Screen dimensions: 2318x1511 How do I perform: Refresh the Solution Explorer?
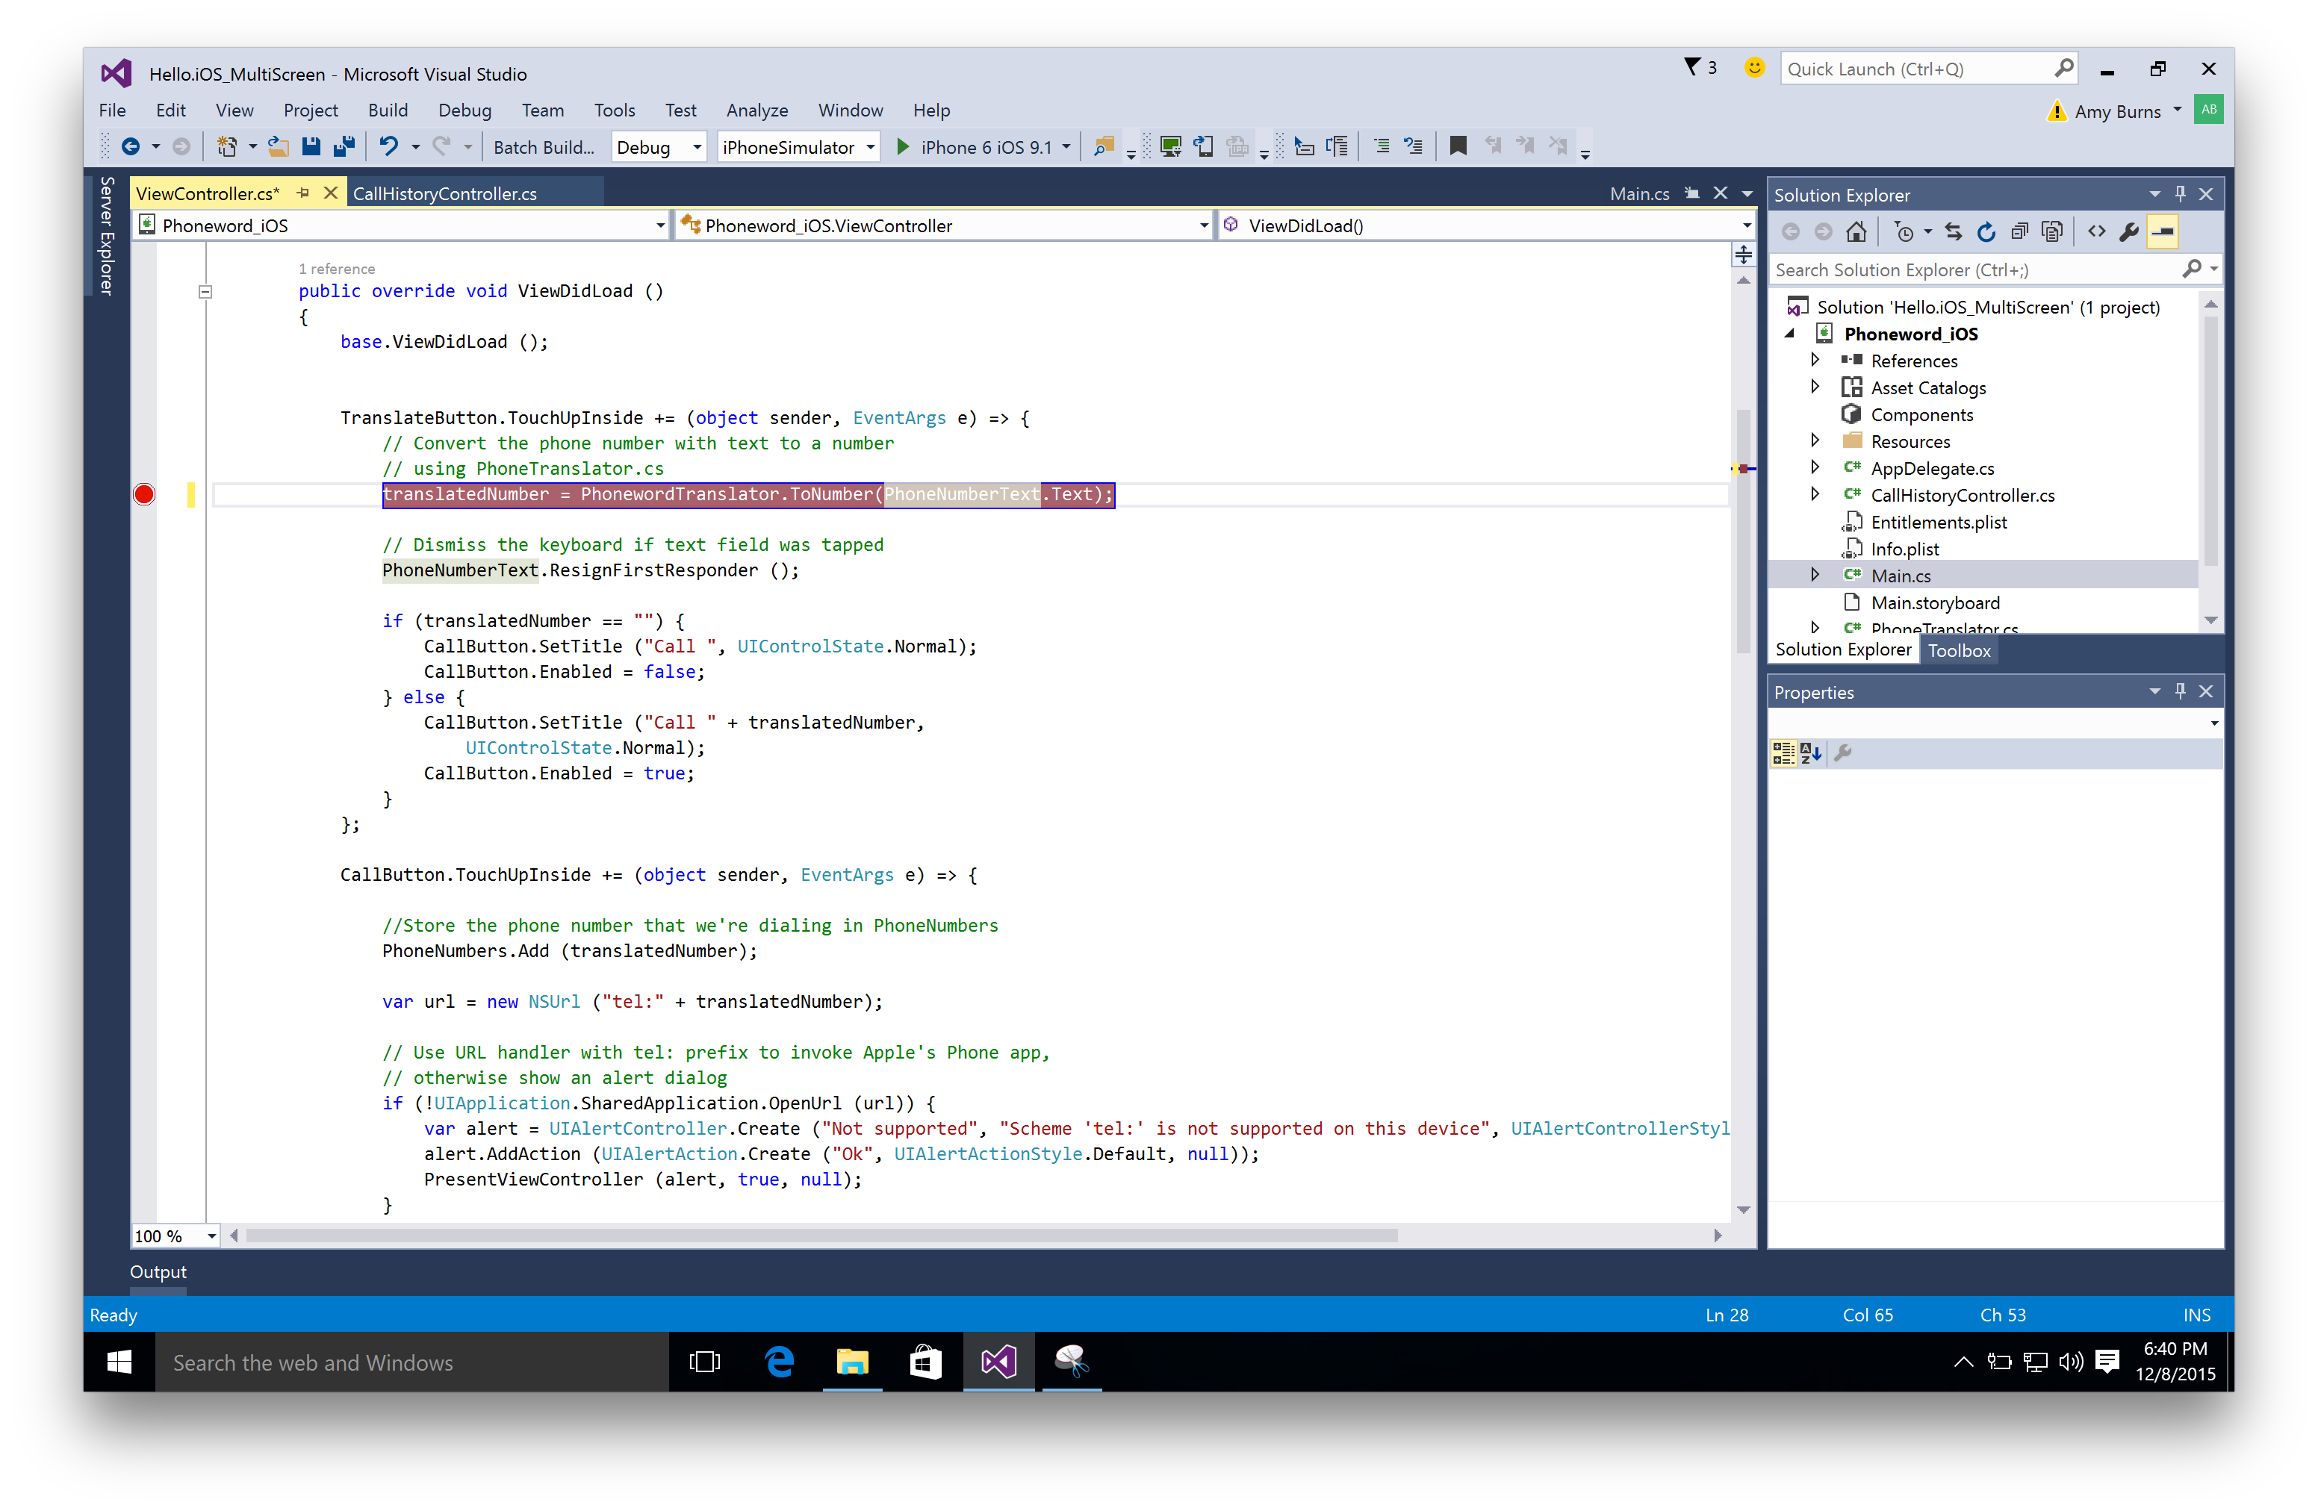pyautogui.click(x=1987, y=231)
